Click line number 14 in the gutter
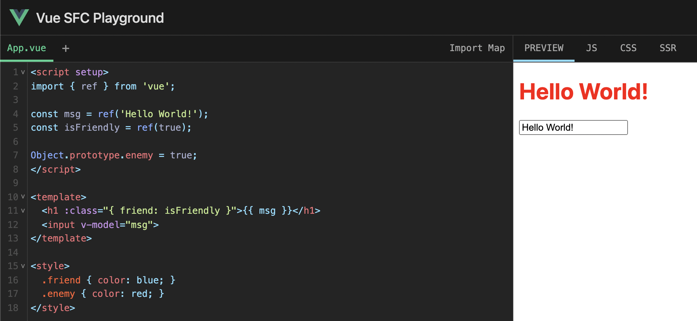Image resolution: width=697 pixels, height=321 pixels. 13,252
